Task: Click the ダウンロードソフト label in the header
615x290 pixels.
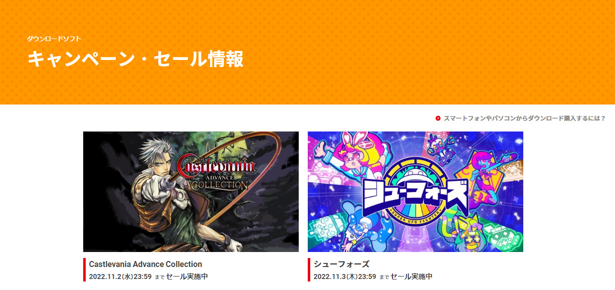Action: tap(54, 38)
